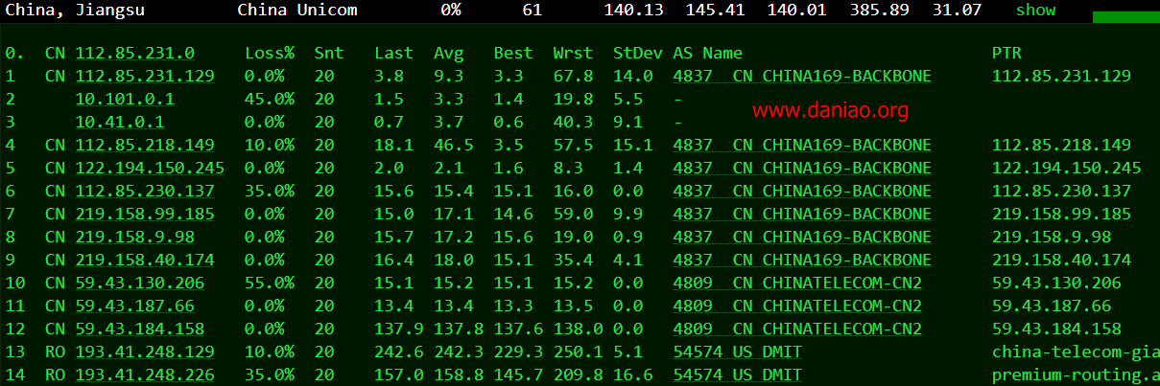Click IP 10.41.0.1 in hop 3
This screenshot has width=1160, height=386.
(x=120, y=122)
